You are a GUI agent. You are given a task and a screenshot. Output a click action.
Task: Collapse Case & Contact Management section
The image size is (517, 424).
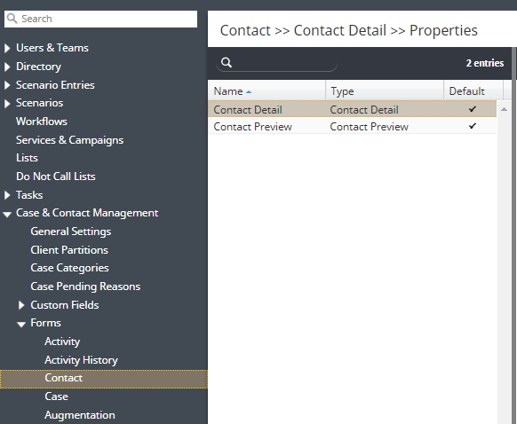pos(7,215)
